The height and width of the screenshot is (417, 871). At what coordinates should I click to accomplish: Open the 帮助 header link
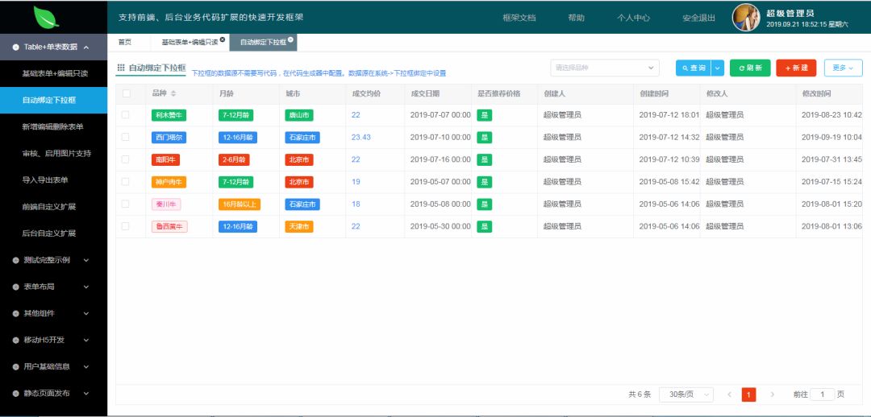[576, 18]
